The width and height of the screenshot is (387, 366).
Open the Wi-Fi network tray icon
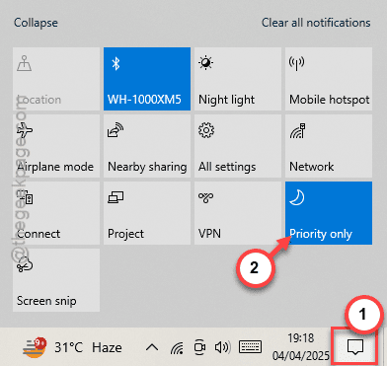click(177, 347)
